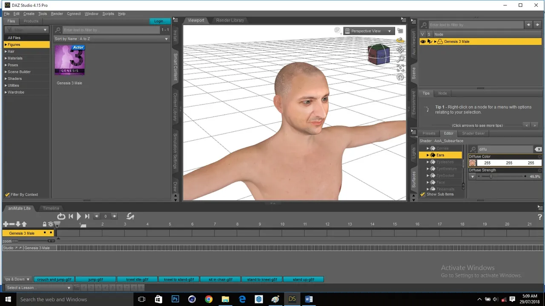Step to next frame in aniMate
This screenshot has width=545, height=306.
click(x=114, y=216)
